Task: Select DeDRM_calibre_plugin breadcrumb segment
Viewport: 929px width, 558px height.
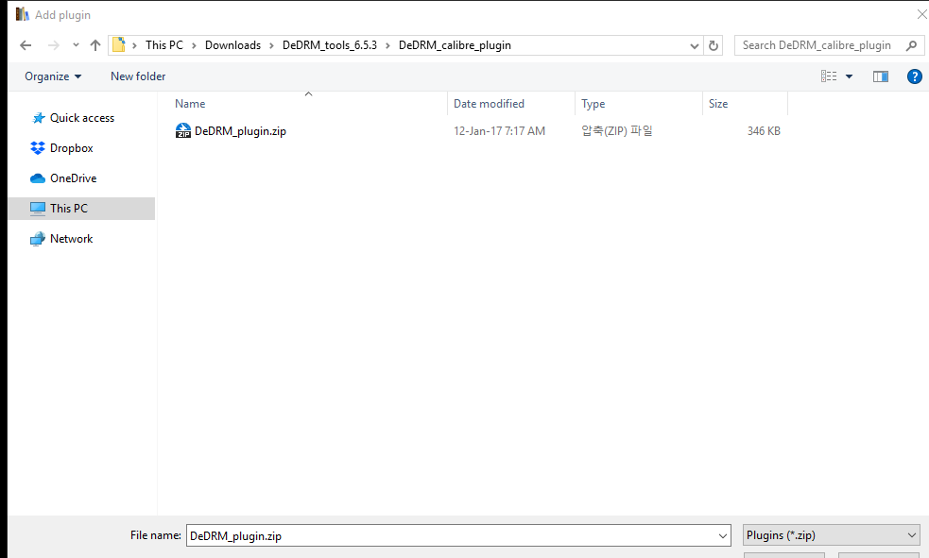Action: (x=455, y=45)
